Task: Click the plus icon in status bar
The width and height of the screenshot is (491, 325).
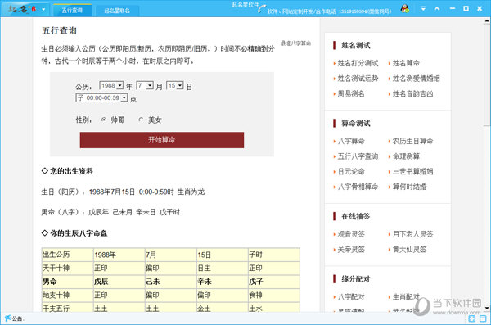Action: coord(472,318)
